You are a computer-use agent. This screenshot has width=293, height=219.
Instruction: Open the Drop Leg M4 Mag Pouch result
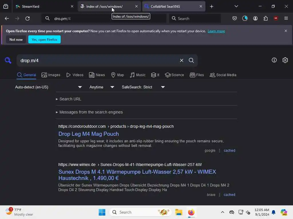coord(89,134)
